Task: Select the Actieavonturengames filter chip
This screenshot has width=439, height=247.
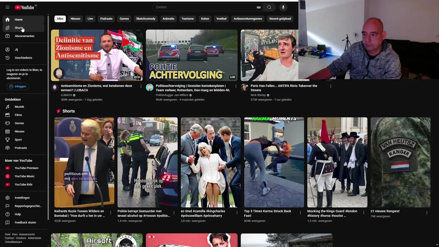Action: [x=248, y=19]
